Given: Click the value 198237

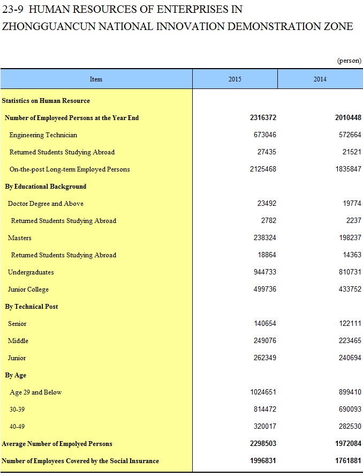Looking at the screenshot, I should [x=350, y=237].
